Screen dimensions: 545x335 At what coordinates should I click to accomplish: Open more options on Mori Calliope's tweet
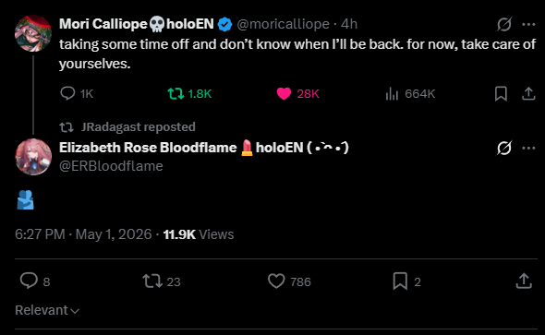(528, 24)
